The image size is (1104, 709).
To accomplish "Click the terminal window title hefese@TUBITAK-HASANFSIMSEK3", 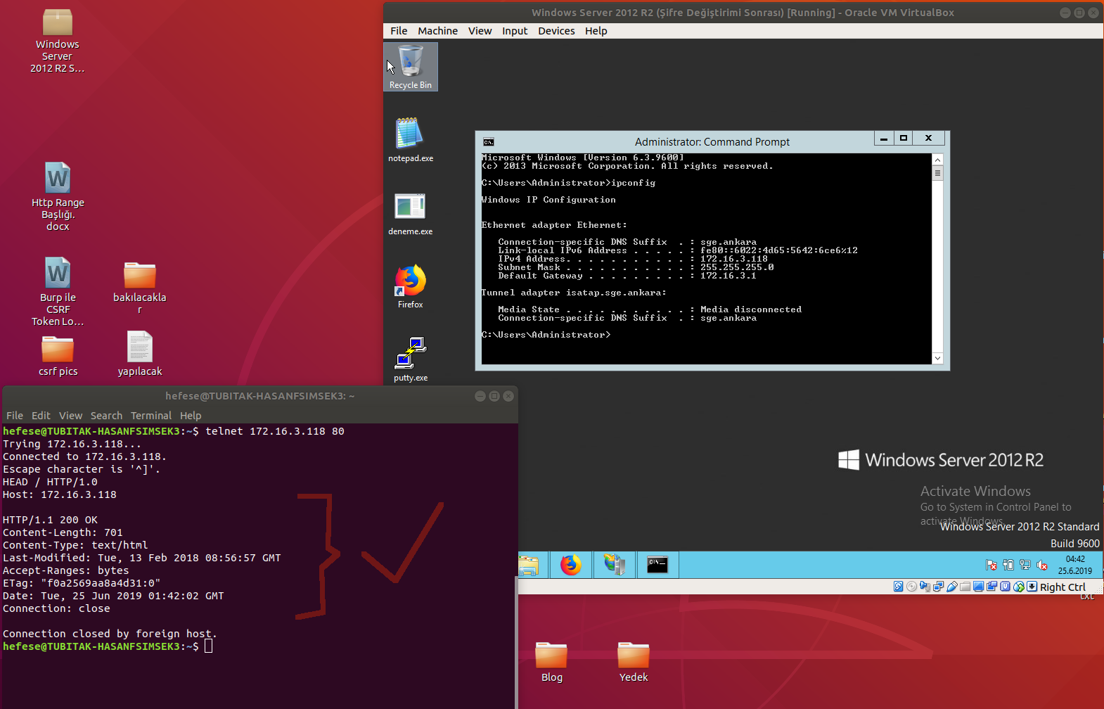I will 260,396.
